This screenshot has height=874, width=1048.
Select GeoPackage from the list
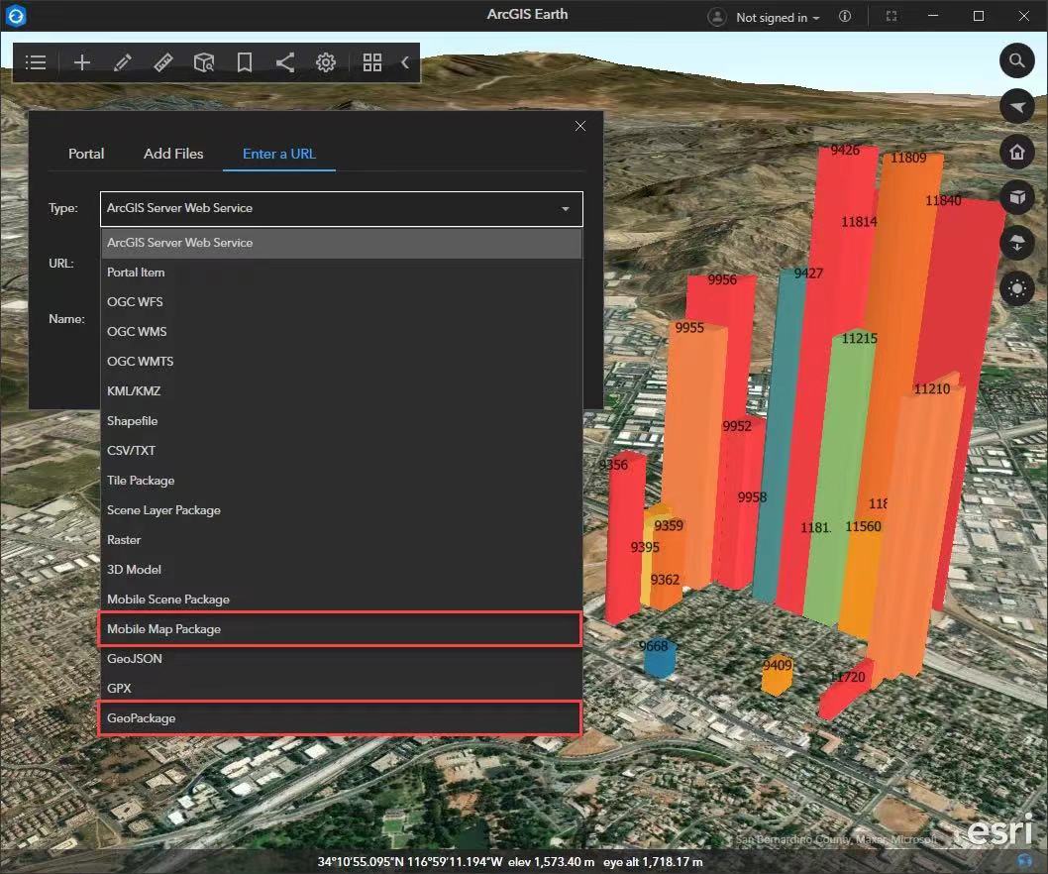click(141, 717)
